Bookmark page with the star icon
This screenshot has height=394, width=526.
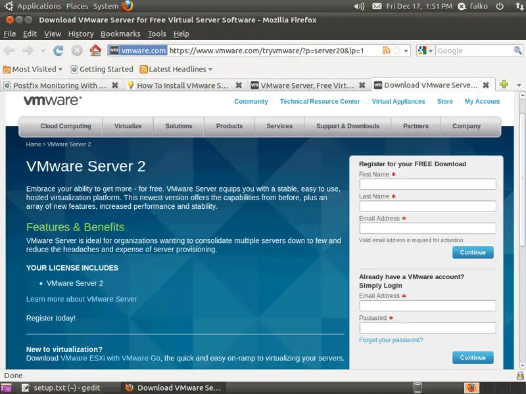(396, 51)
